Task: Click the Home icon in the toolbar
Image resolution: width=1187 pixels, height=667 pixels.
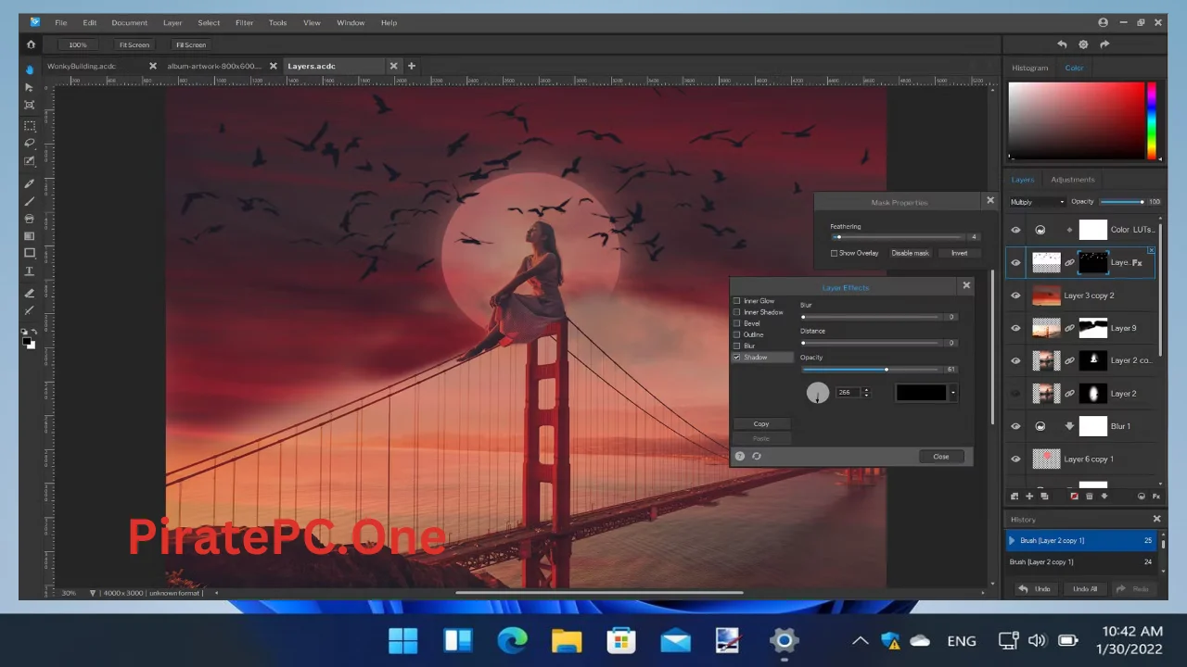Action: [x=31, y=44]
